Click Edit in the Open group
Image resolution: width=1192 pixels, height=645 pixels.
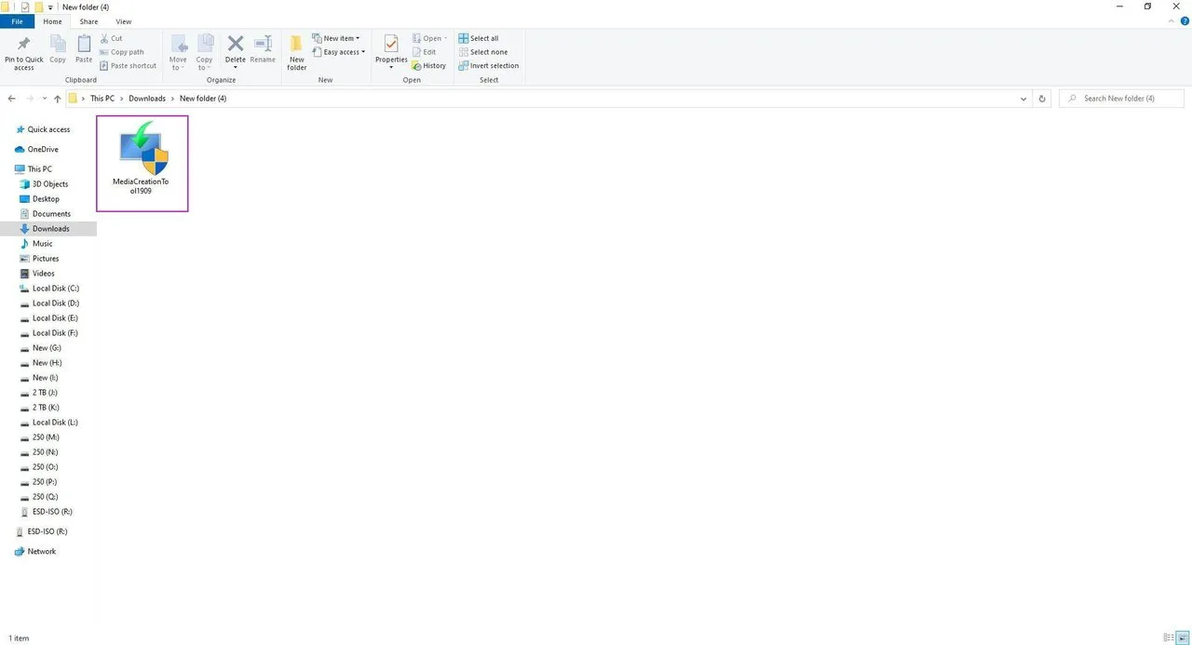click(x=424, y=52)
